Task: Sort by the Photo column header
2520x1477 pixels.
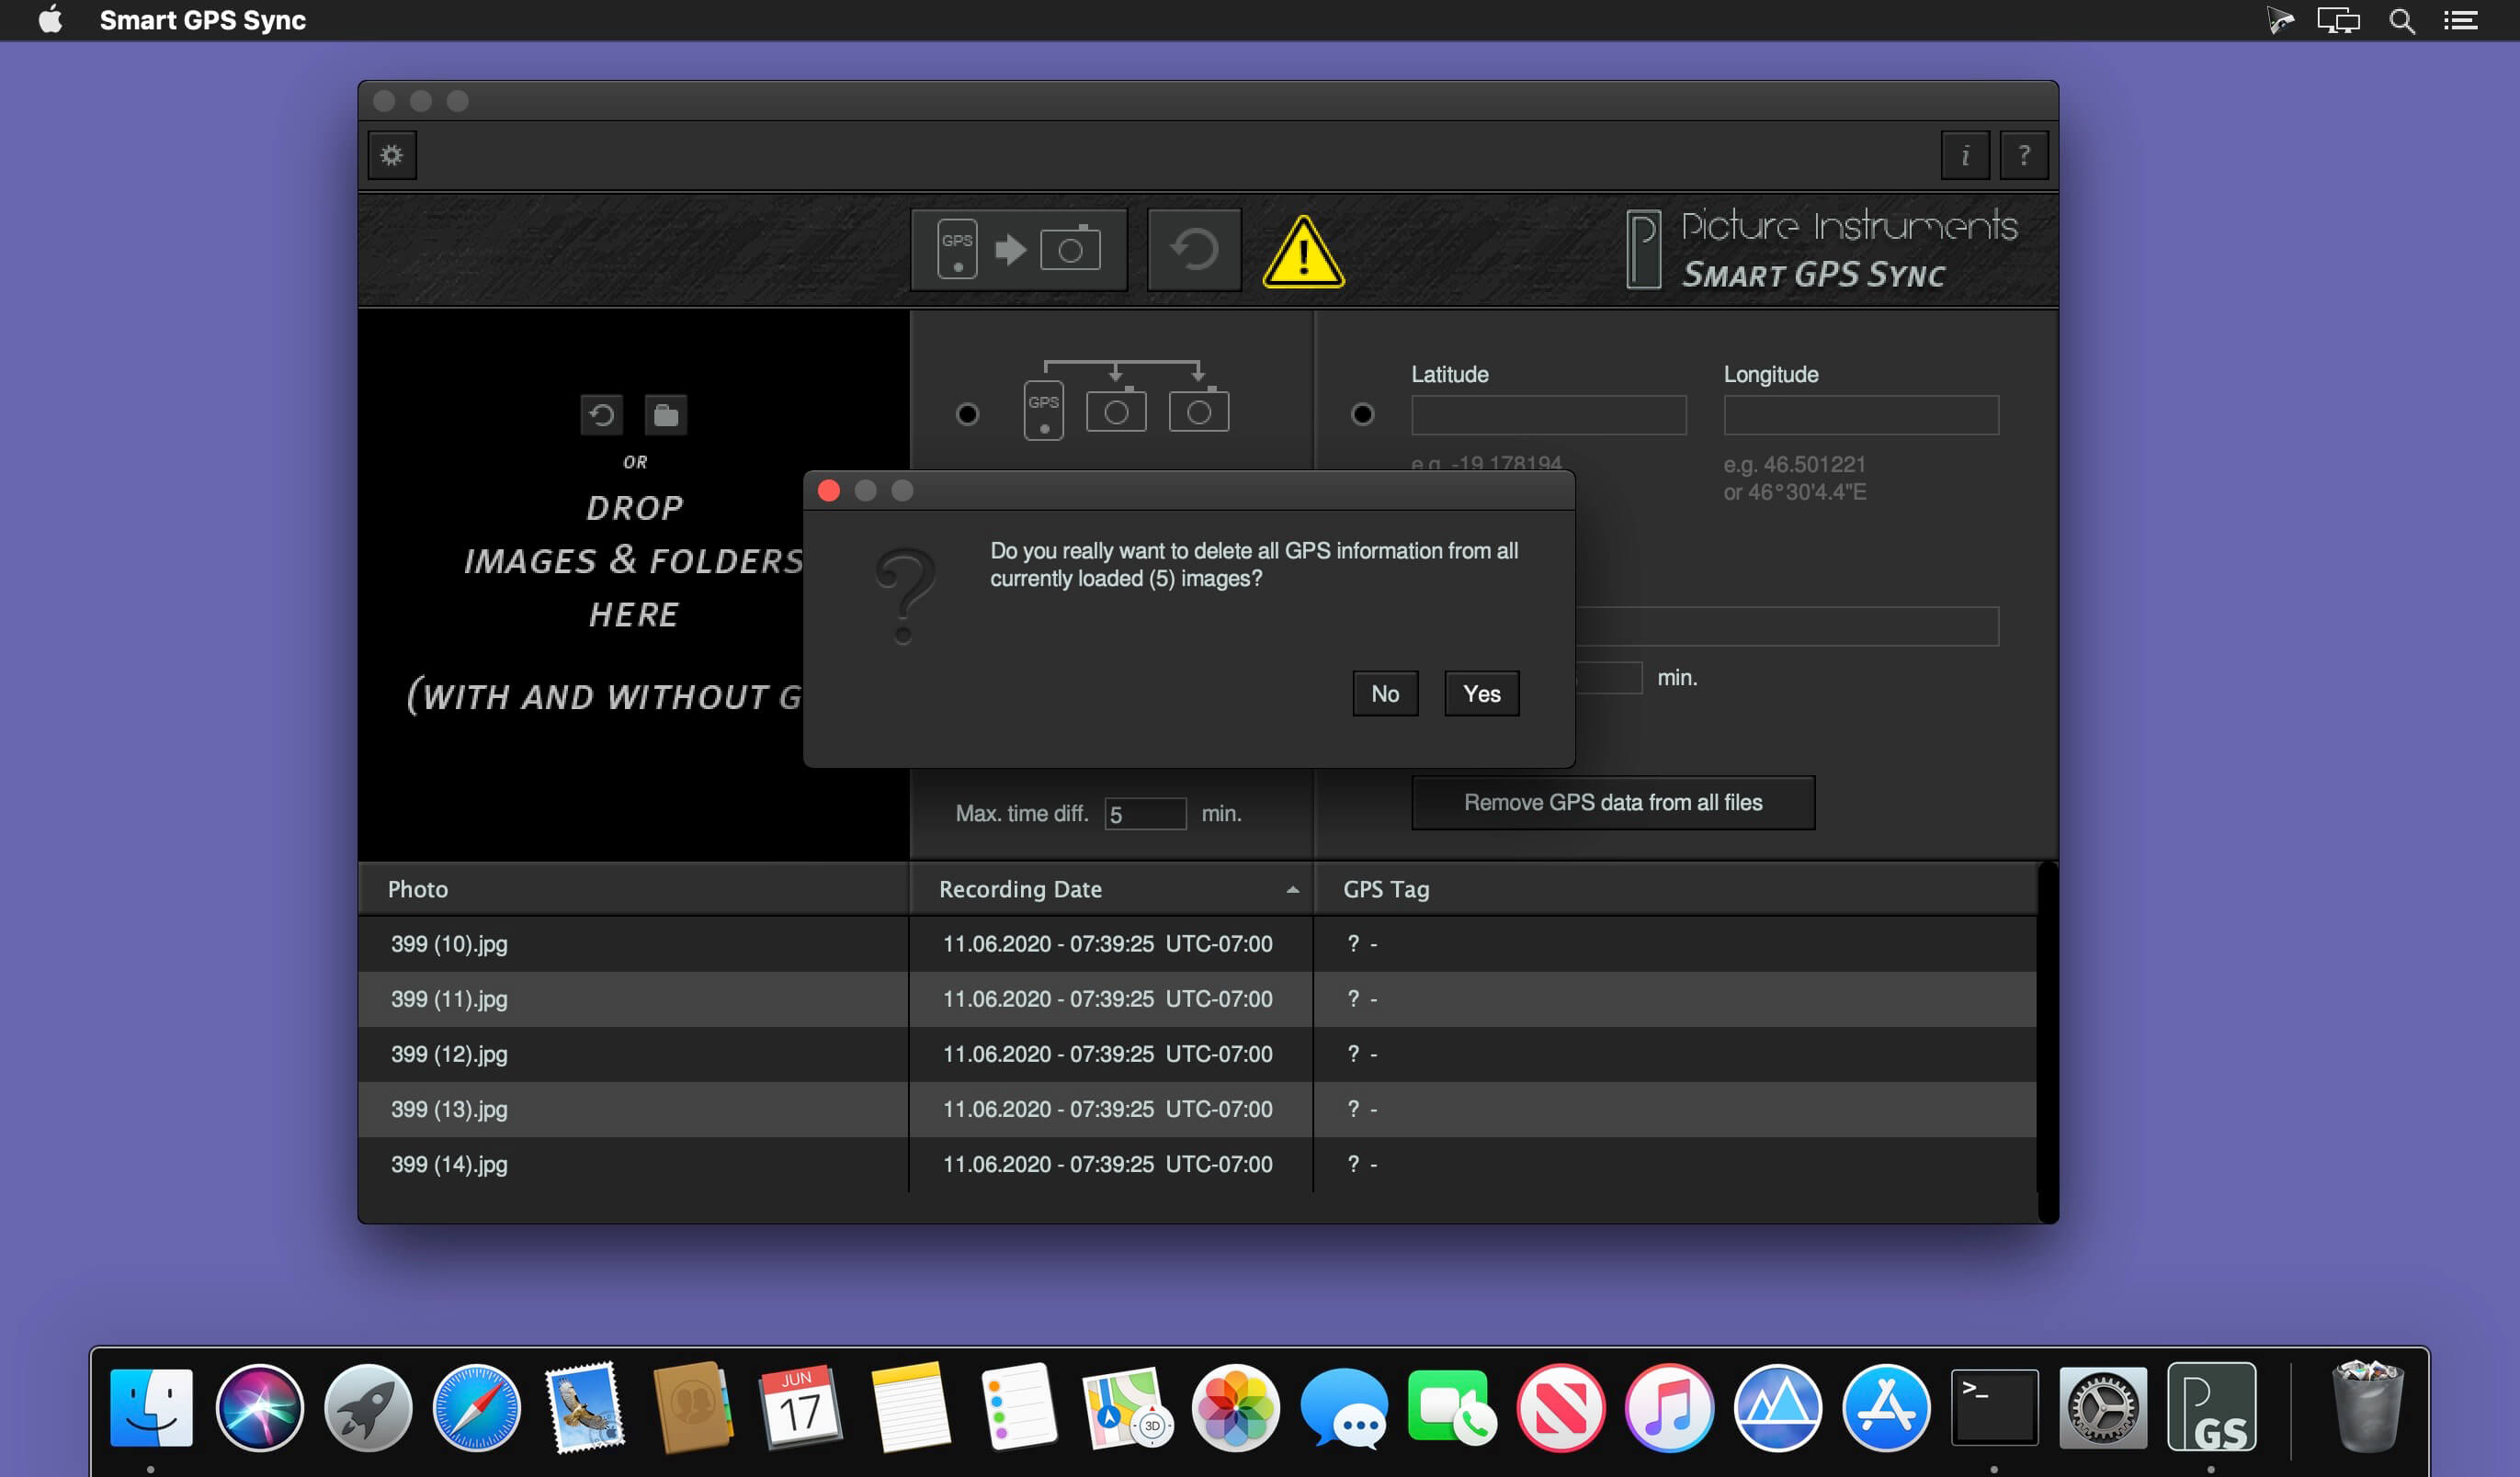Action: pyautogui.click(x=633, y=888)
